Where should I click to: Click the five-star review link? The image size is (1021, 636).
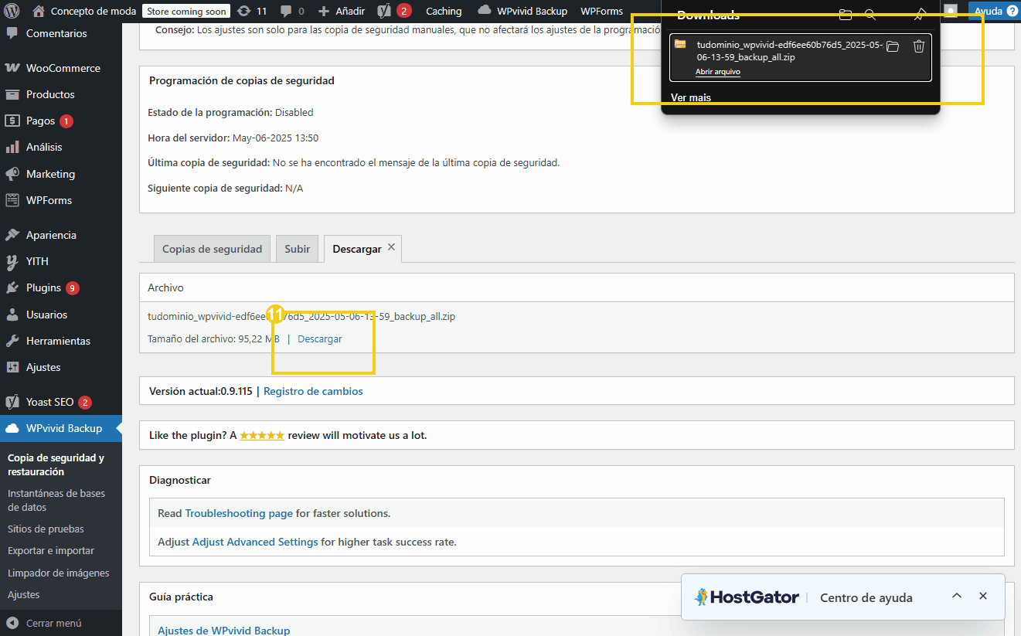[x=262, y=435]
